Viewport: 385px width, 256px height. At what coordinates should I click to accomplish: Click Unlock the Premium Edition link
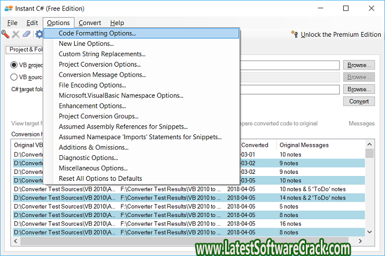click(341, 35)
